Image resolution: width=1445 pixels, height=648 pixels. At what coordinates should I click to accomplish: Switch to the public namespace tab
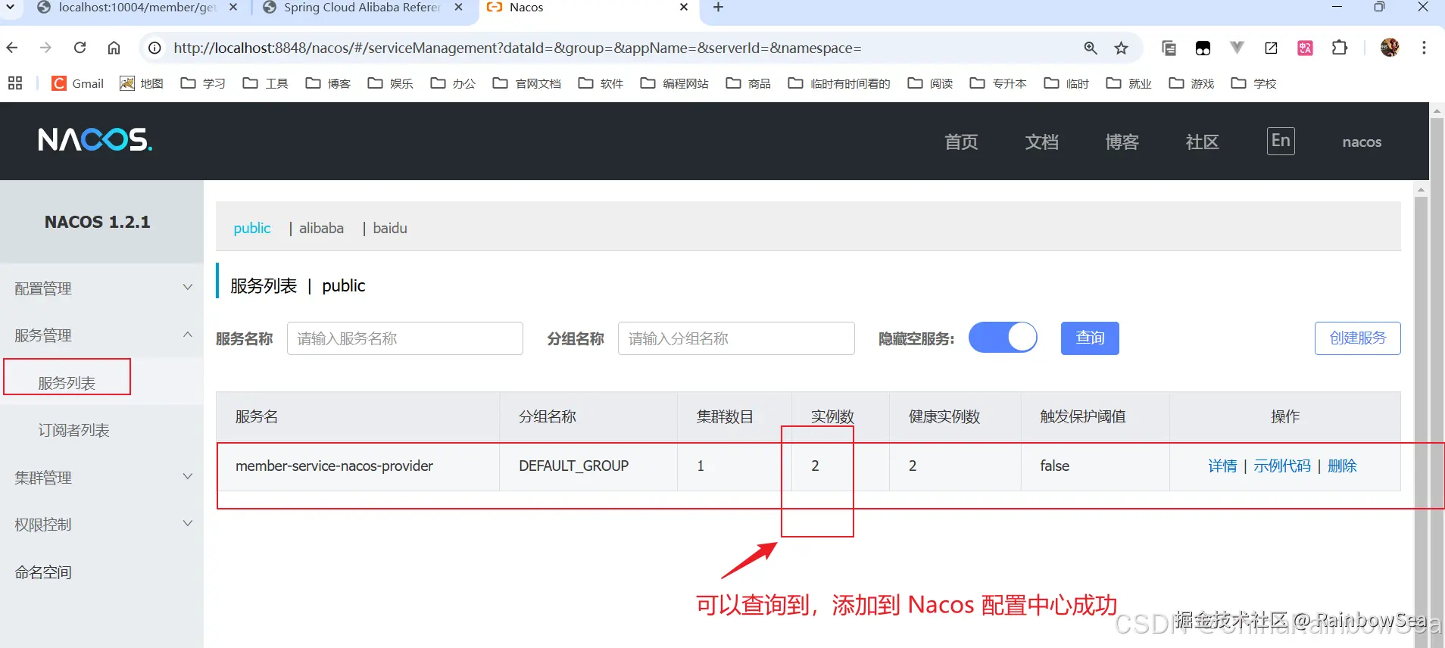pos(251,228)
